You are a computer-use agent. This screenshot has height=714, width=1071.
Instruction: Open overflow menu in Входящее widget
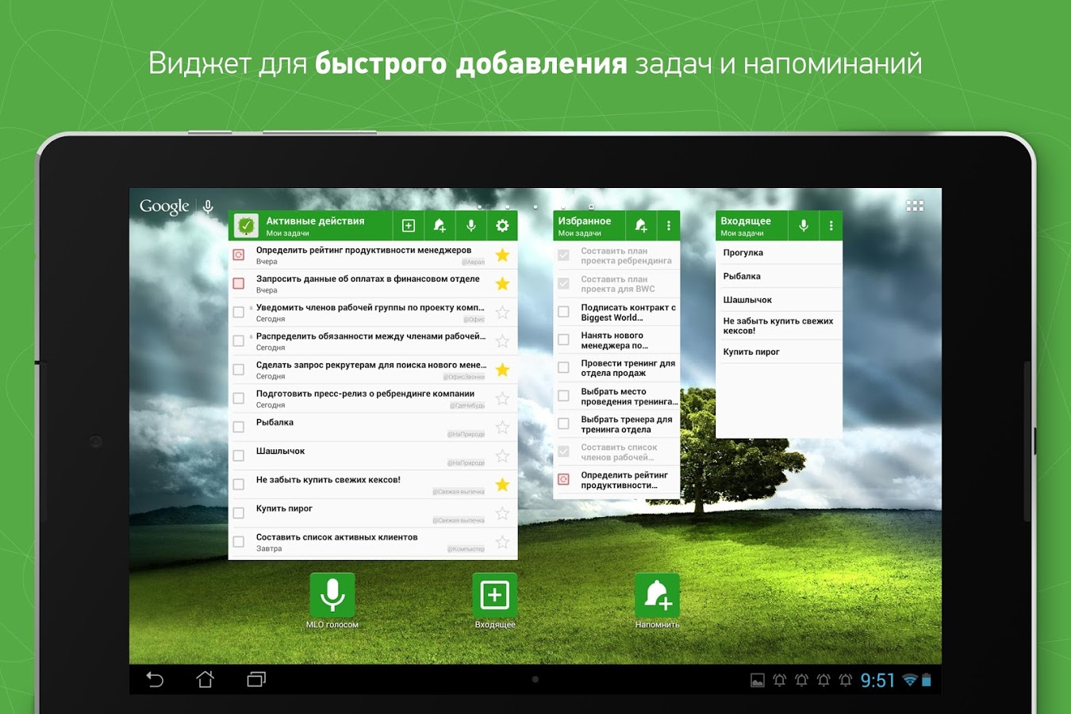click(831, 226)
